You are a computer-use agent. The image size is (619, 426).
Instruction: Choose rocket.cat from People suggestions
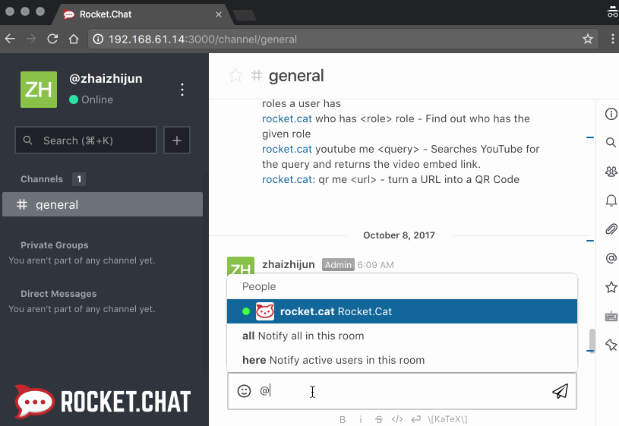click(402, 311)
